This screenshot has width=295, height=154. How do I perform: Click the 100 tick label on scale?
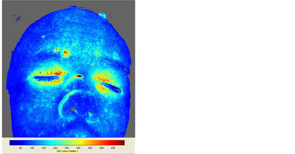coord(32,148)
